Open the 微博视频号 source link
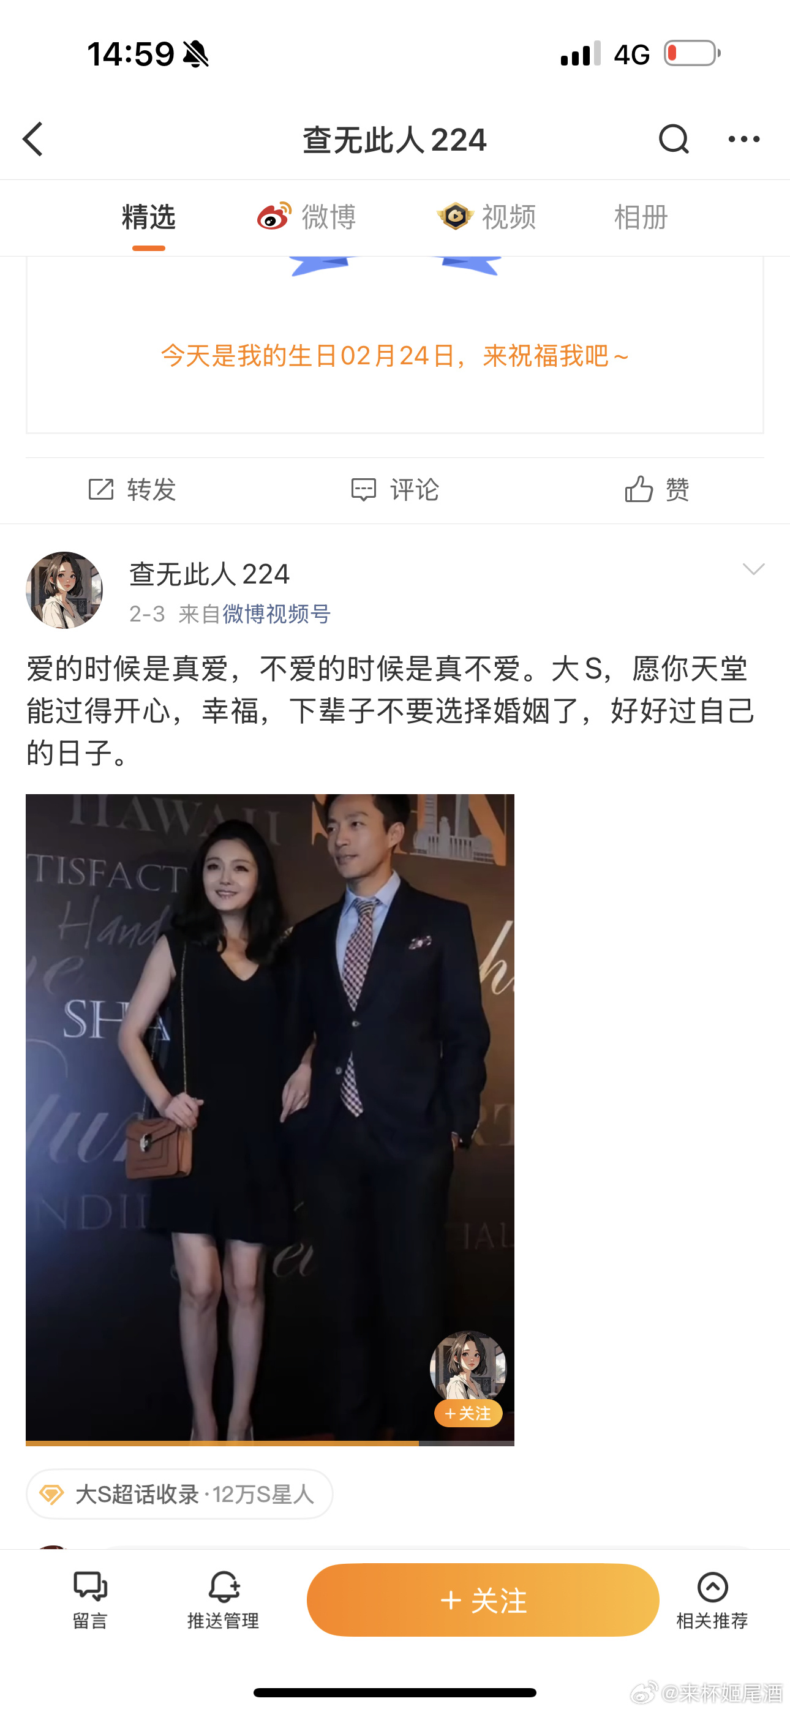Image resolution: width=790 pixels, height=1712 pixels. pyautogui.click(x=276, y=614)
